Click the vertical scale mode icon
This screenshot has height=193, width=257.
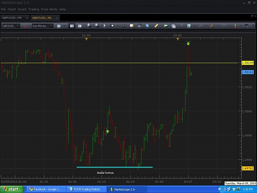pos(112,26)
